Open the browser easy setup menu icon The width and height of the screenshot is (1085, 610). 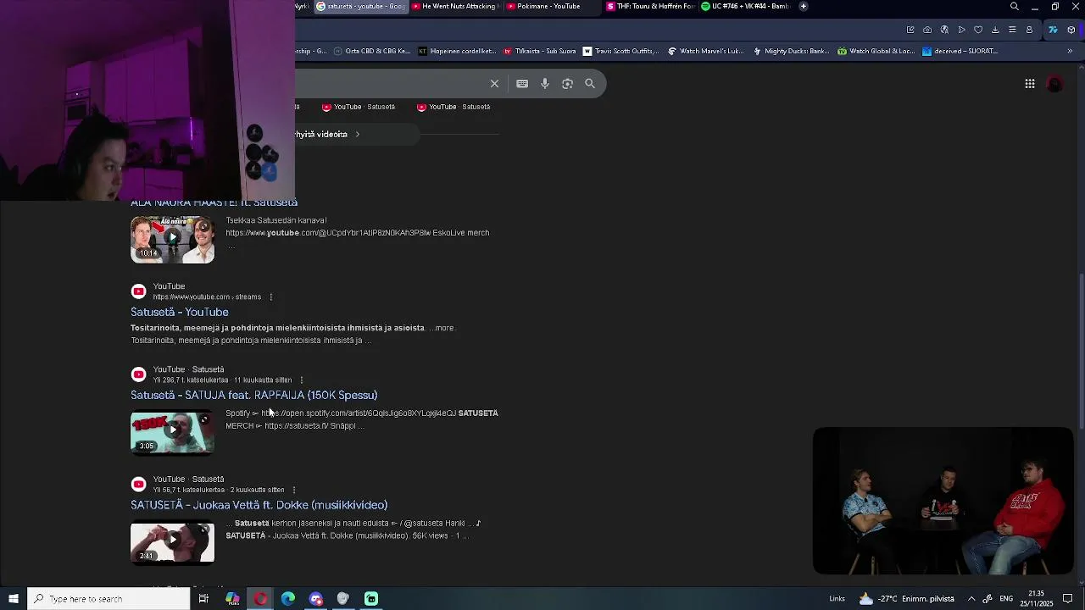click(1012, 30)
